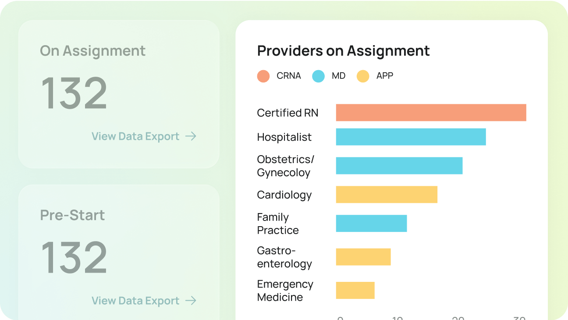The width and height of the screenshot is (568, 320).
Task: Click the Gastroenterology yellow bar
Action: pos(363,257)
